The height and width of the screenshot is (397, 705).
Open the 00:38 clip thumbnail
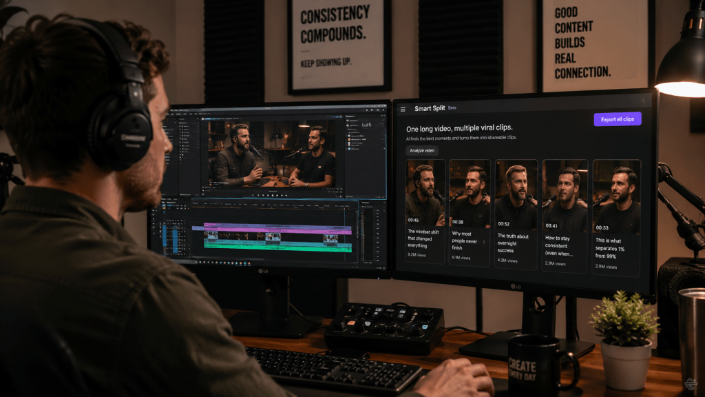tap(470, 194)
